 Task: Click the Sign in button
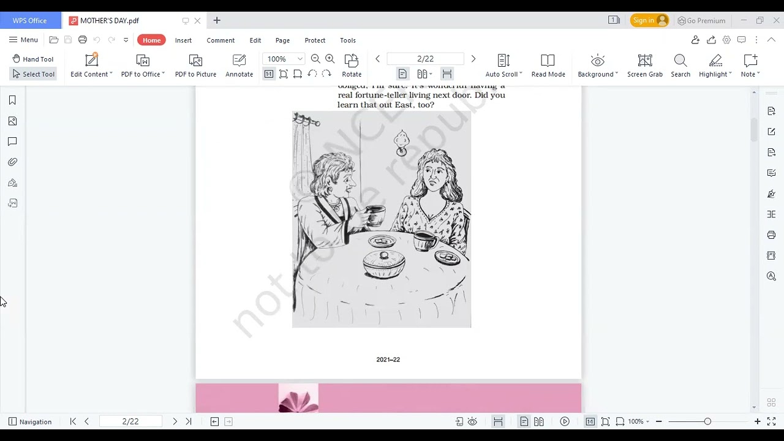pyautogui.click(x=649, y=20)
